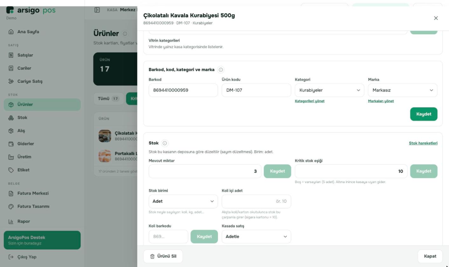
Task: Close the product detail panel with X
Action: (436, 18)
